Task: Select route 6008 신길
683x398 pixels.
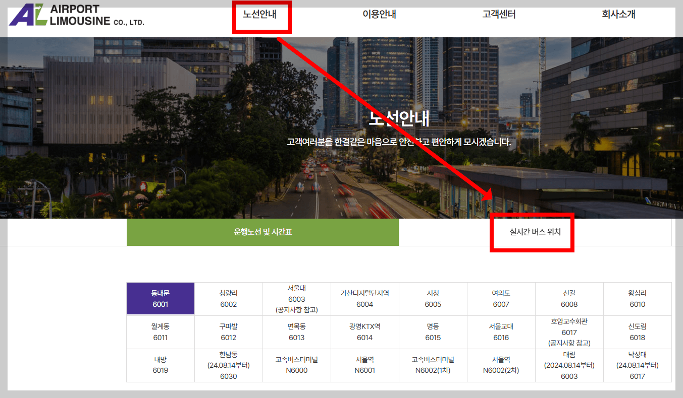Action: [x=569, y=298]
